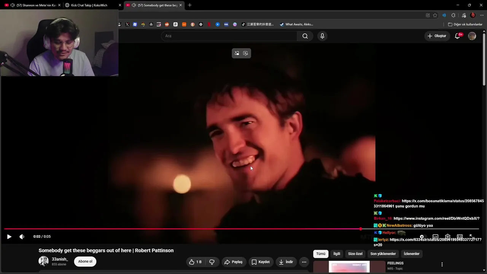Switch to Shannon ve Mete'nin browser tab
The image size is (487, 274).
click(x=37, y=5)
